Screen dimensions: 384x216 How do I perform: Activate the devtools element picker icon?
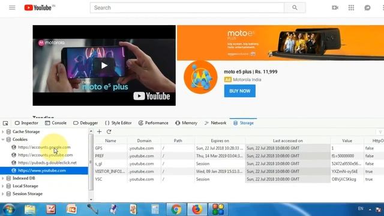[x=5, y=123]
